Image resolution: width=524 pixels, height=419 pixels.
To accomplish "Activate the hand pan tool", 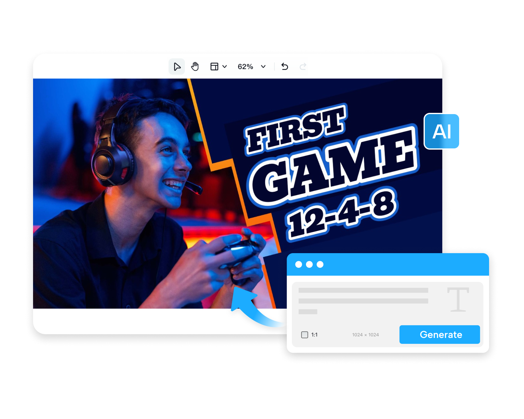I will (195, 66).
